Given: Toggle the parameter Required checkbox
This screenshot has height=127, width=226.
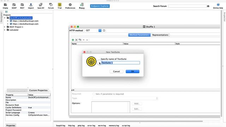Looking at the screenshot, I should click(x=94, y=94).
